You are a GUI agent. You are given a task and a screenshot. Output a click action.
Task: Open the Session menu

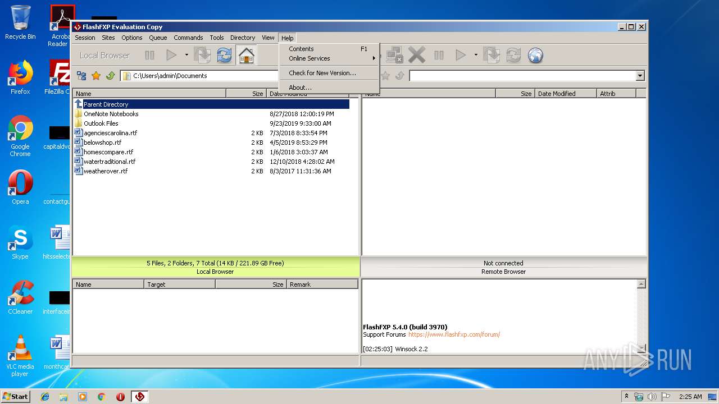[x=85, y=38]
